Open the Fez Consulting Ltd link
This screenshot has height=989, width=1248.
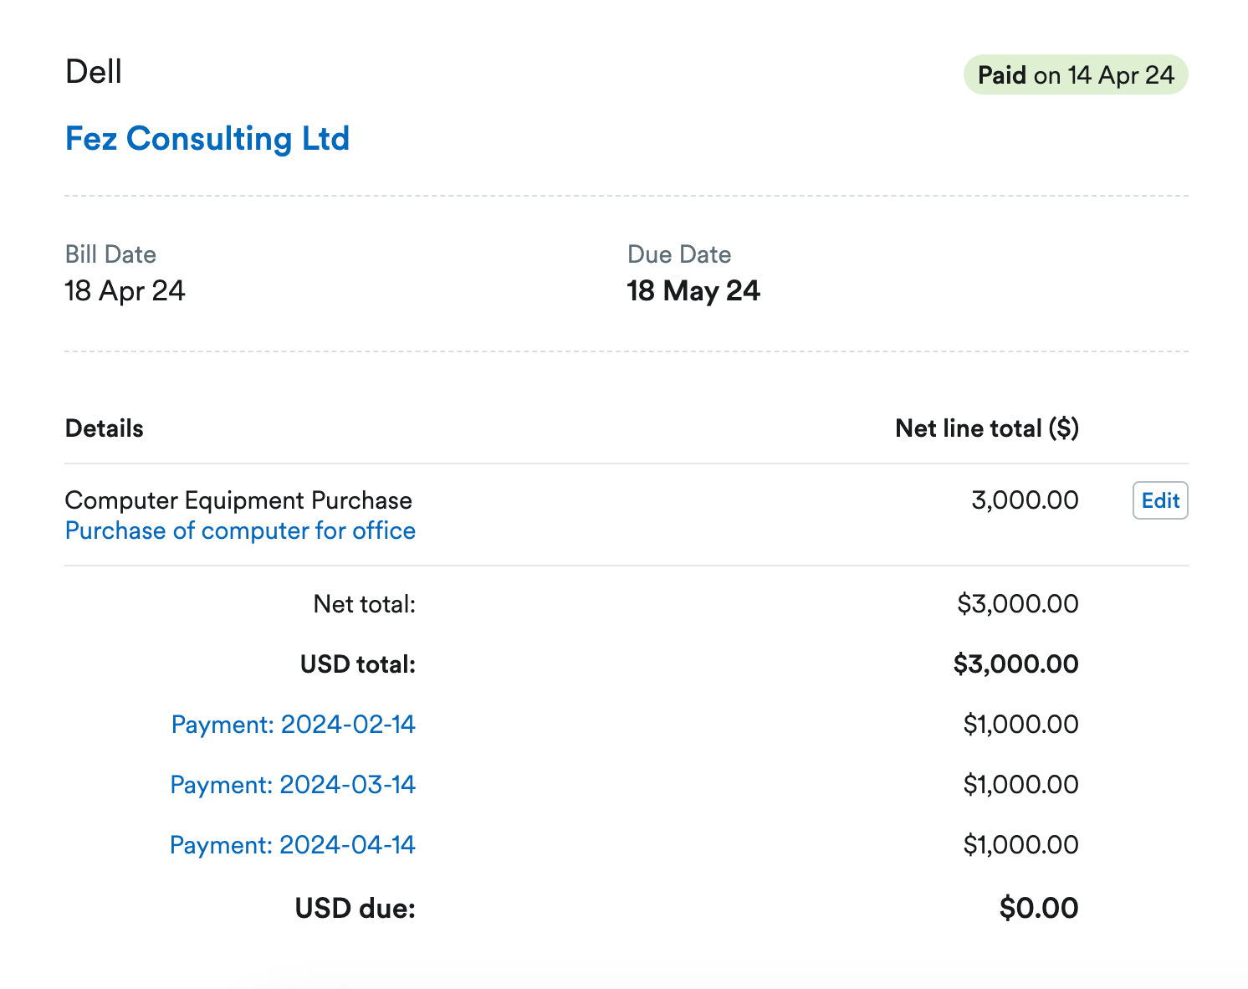tap(207, 139)
